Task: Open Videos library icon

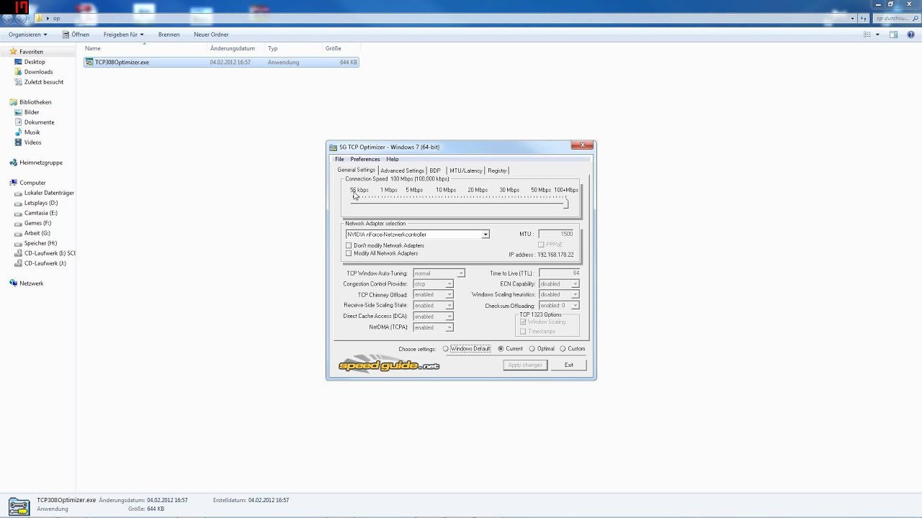Action: pyautogui.click(x=18, y=142)
